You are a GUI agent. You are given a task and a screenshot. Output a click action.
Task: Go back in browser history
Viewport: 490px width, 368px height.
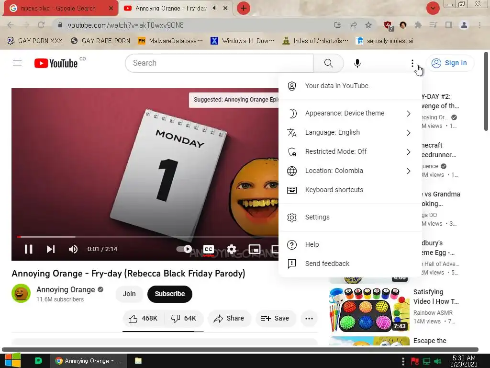point(11,25)
